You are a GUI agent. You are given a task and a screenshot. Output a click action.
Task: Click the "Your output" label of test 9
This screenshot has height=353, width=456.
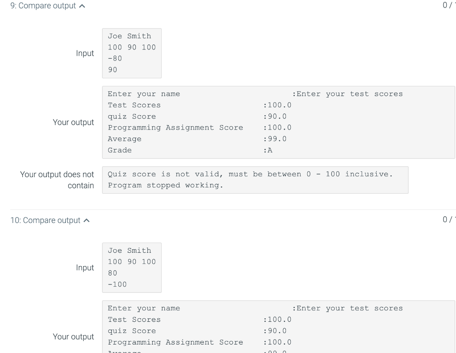point(73,122)
